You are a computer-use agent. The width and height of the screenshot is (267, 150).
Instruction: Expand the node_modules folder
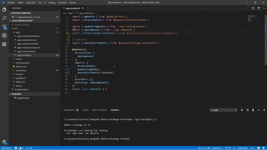tap(21, 25)
